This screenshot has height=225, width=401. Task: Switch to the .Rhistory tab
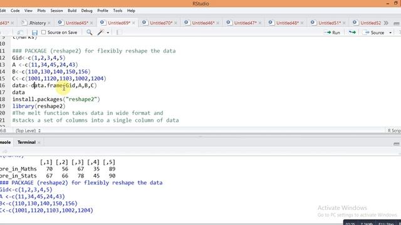[x=38, y=23]
